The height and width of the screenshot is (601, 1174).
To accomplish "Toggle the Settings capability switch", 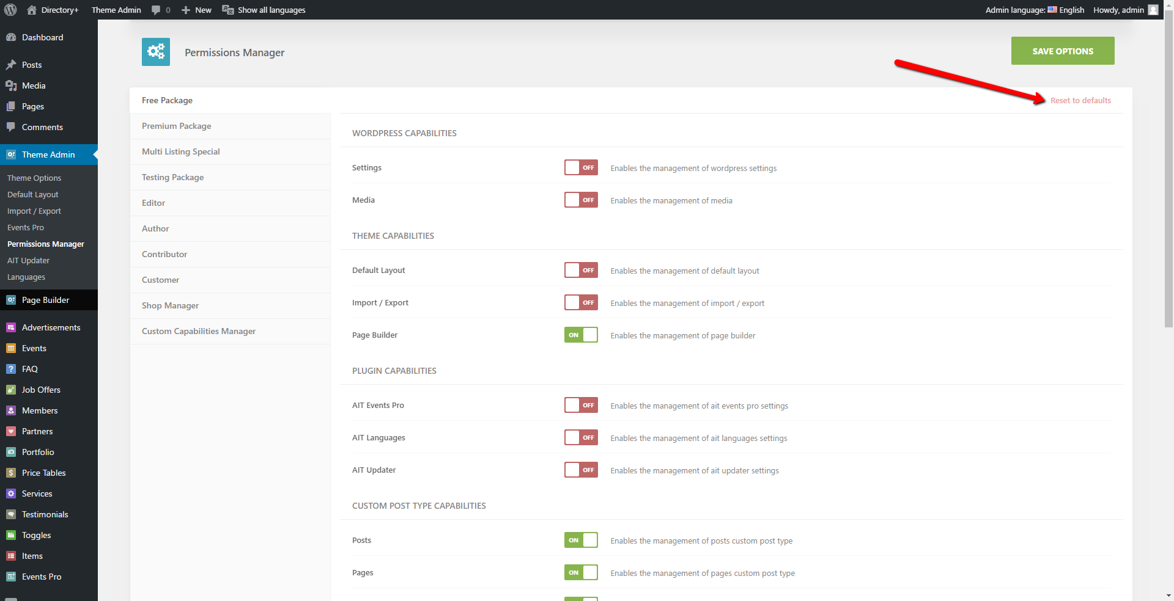I will (x=581, y=167).
